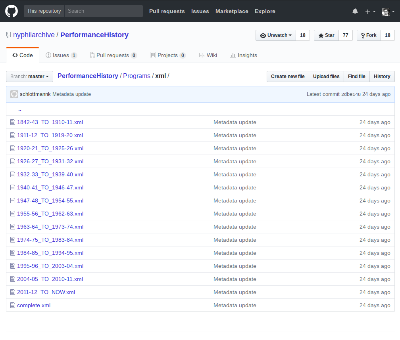Open Metadata update commit for complete.xml
Viewport: 400px width, 340px height.
click(x=235, y=305)
